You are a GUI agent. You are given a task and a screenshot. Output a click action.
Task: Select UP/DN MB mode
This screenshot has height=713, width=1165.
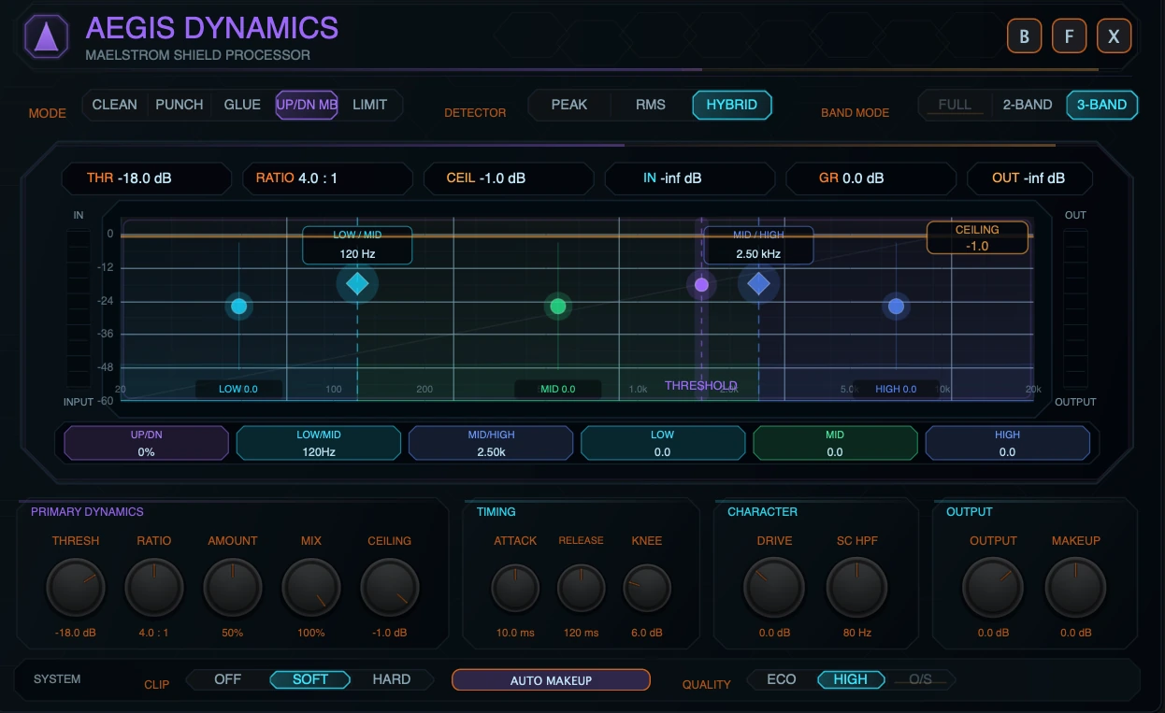[x=307, y=105]
